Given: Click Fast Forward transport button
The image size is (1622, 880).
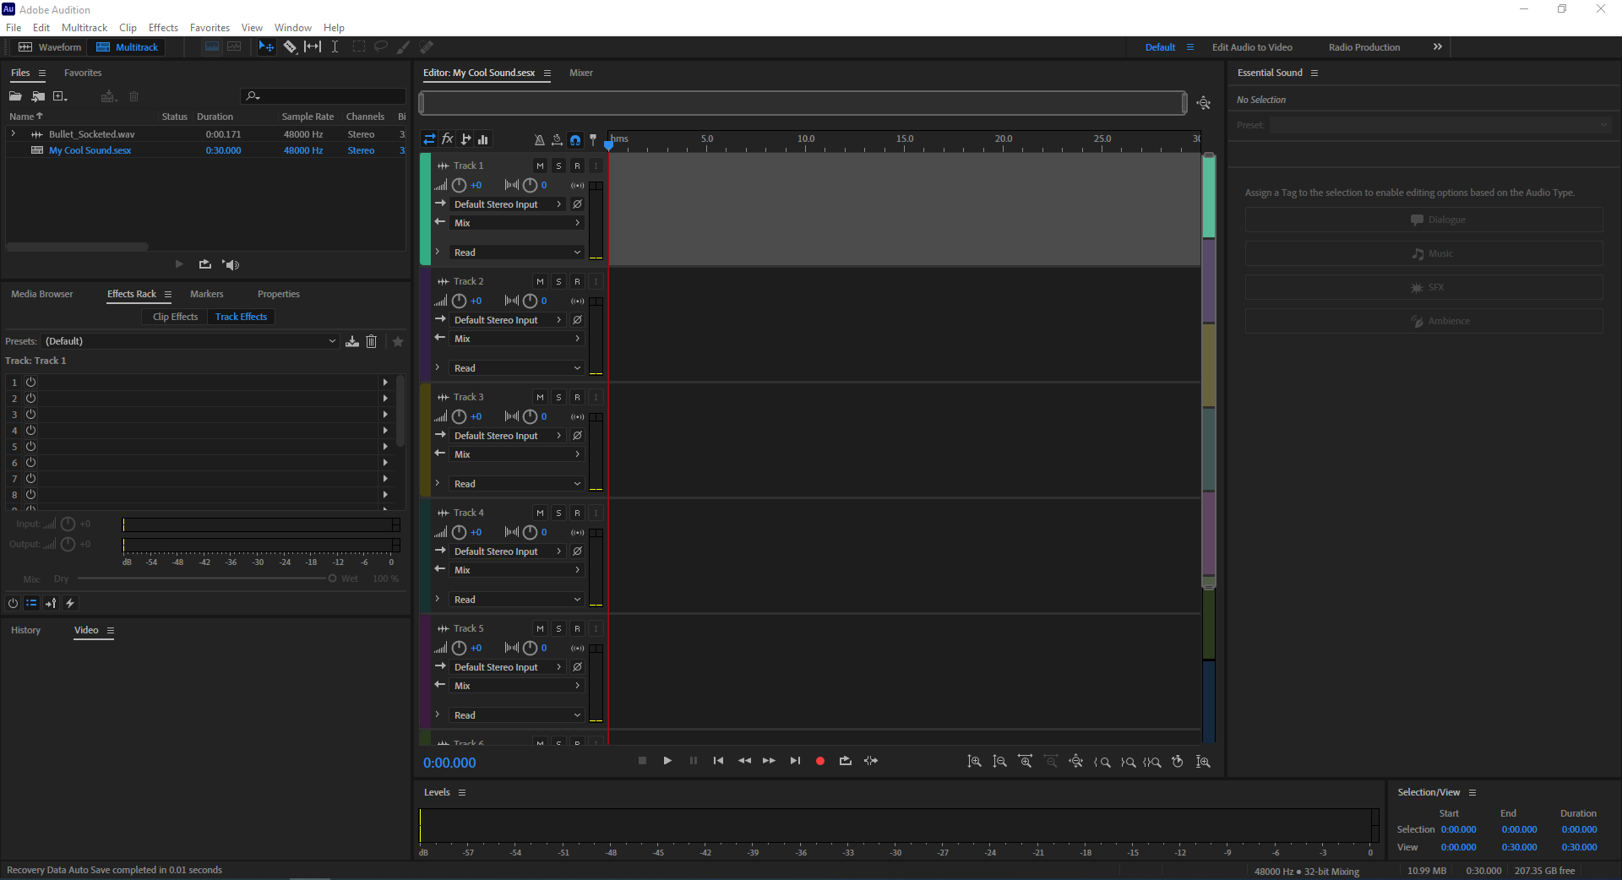Looking at the screenshot, I should tap(769, 761).
